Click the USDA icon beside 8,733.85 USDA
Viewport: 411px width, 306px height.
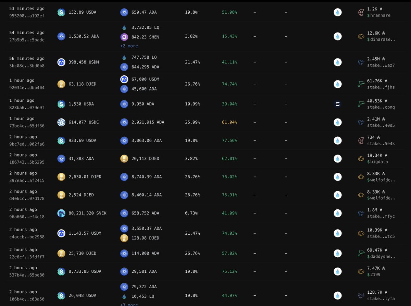61,271
